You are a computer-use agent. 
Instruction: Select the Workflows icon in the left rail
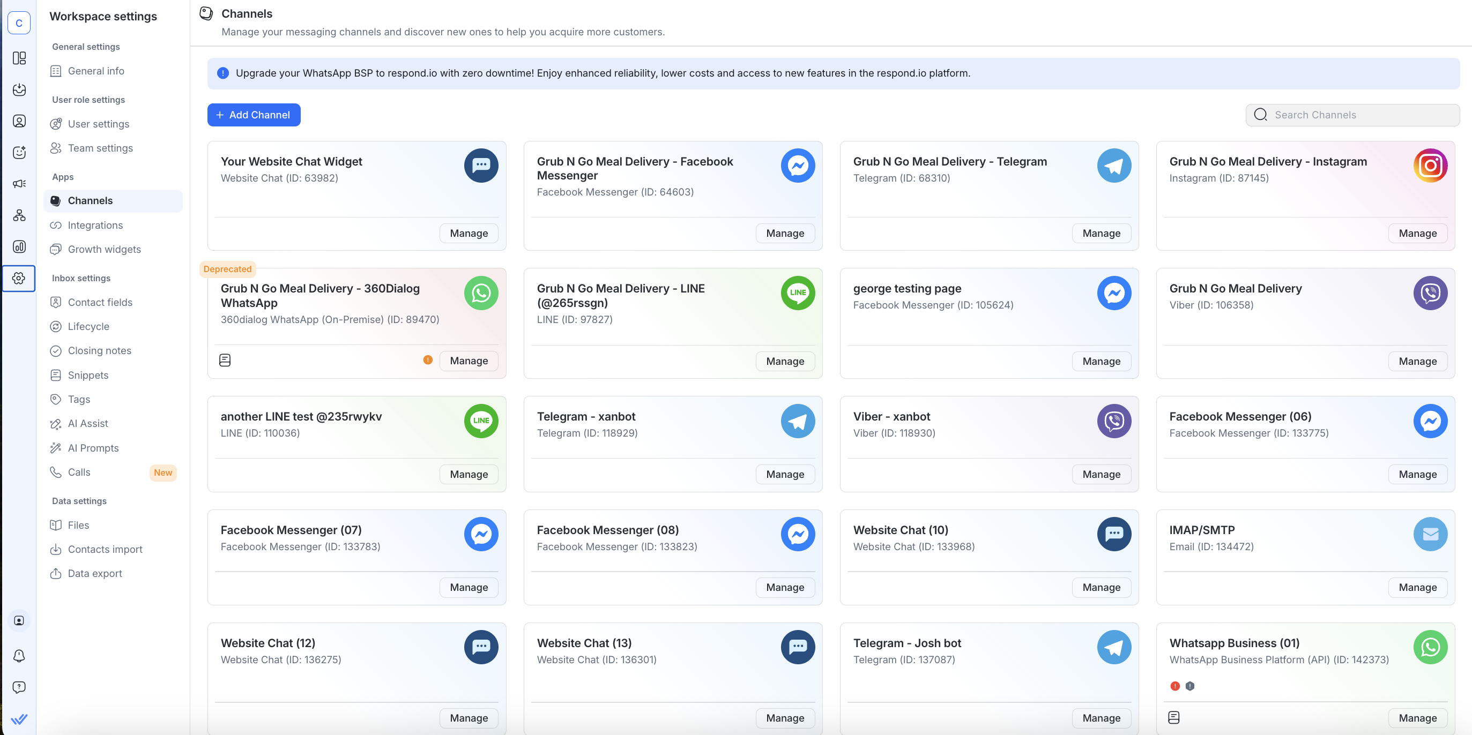click(19, 215)
